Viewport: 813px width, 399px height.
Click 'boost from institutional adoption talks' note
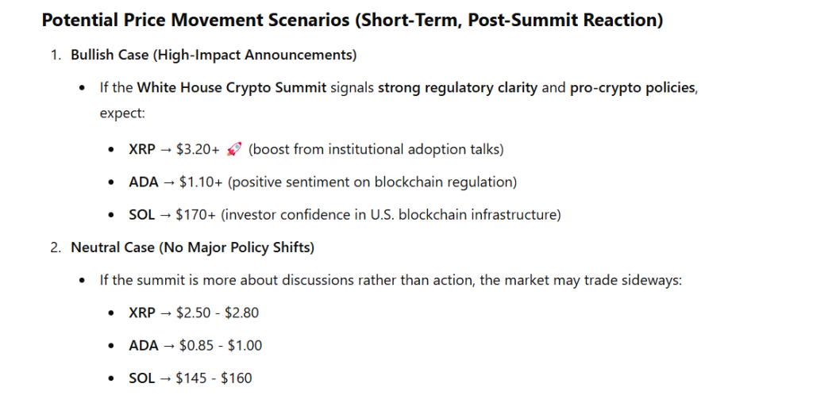click(376, 149)
